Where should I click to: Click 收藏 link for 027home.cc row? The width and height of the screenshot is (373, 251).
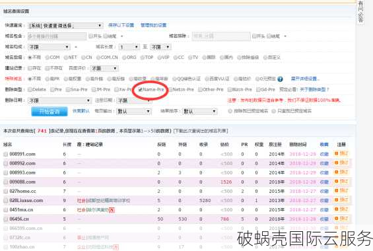[324, 192]
